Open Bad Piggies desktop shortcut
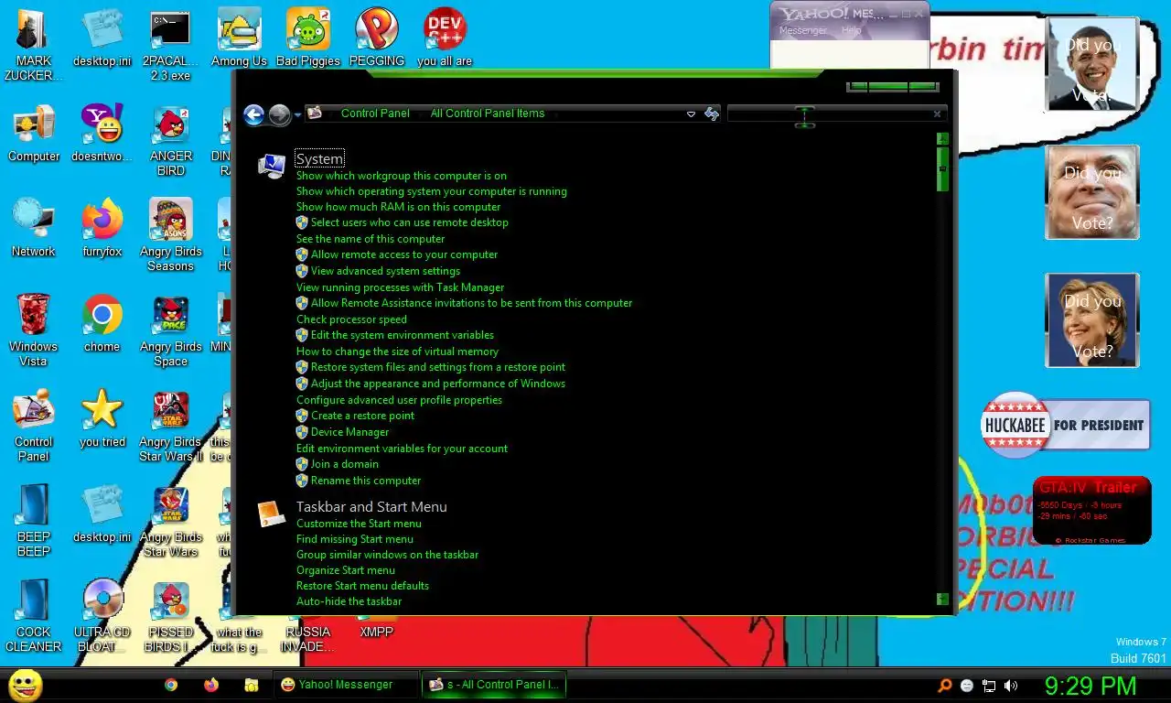 coord(307,38)
